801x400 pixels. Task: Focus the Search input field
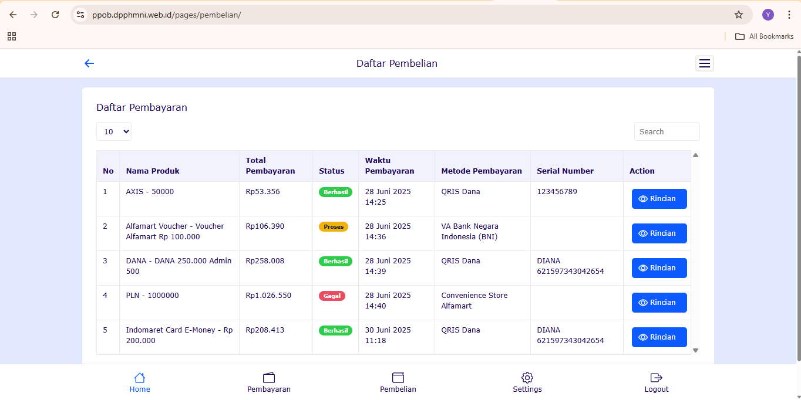click(x=667, y=131)
